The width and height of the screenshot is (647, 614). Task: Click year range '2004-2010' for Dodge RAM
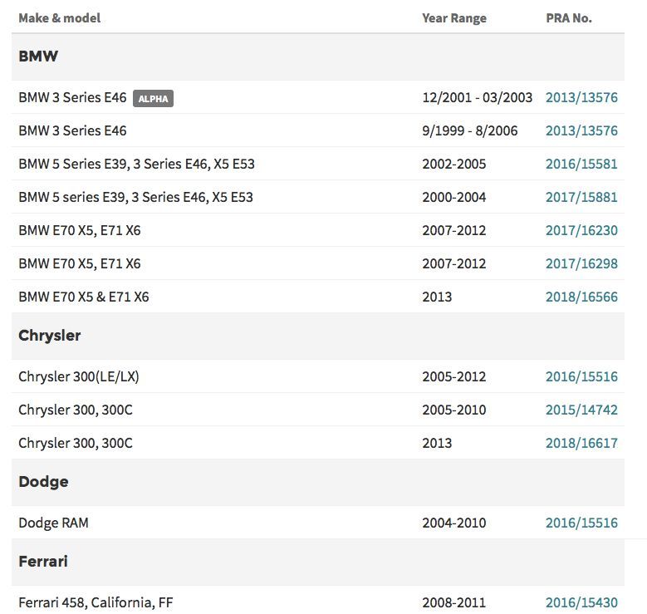click(453, 523)
